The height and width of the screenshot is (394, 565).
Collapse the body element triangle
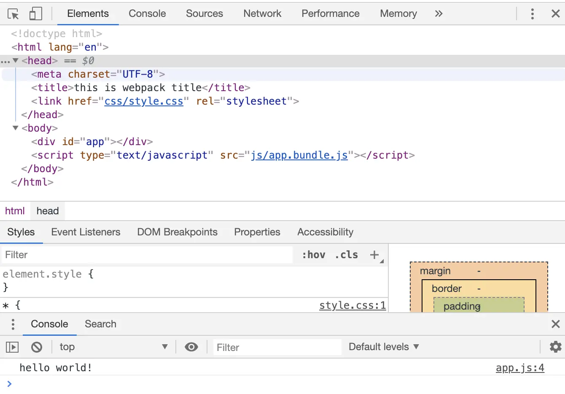(16, 128)
